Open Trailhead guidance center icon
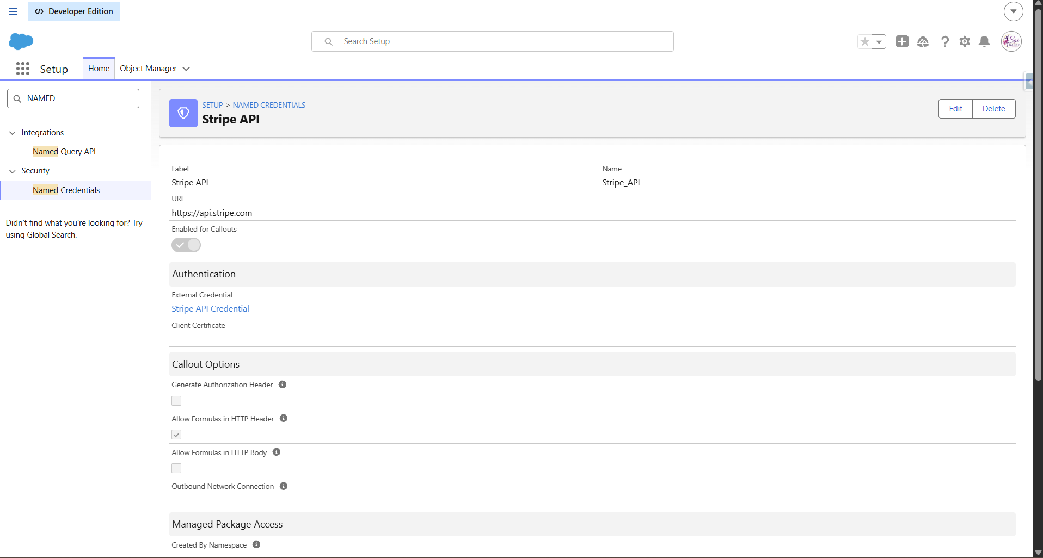 923,41
